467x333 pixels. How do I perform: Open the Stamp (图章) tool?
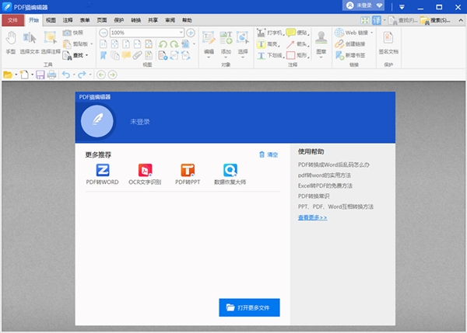[323, 42]
